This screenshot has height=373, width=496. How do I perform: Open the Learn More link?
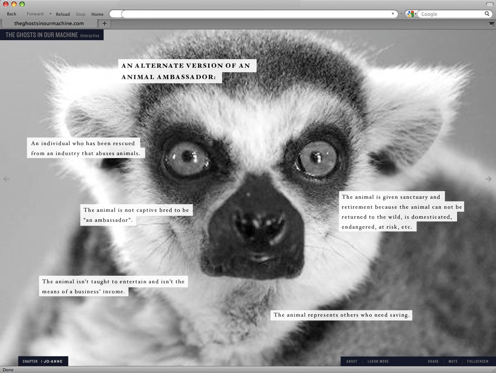(x=378, y=361)
